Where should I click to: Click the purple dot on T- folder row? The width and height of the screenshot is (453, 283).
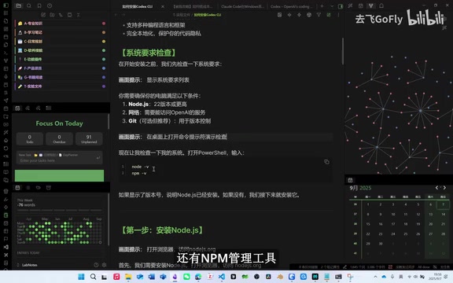(x=104, y=86)
